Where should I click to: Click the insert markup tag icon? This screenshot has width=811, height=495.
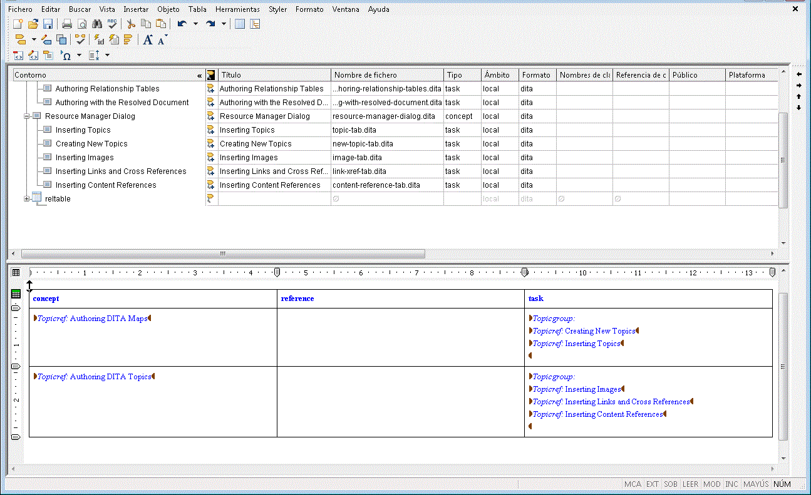tap(20, 39)
